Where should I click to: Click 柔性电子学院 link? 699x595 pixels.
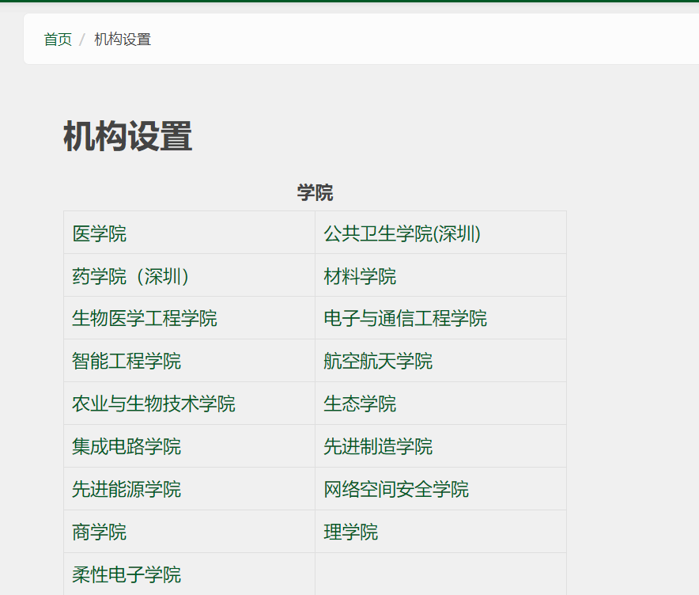[x=127, y=574]
